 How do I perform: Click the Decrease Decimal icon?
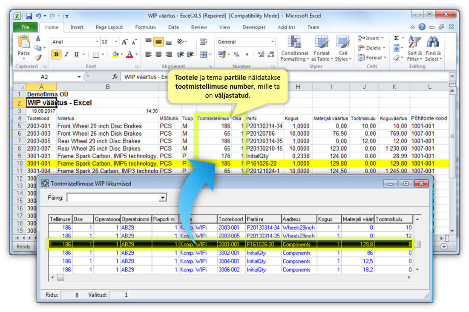point(271,55)
